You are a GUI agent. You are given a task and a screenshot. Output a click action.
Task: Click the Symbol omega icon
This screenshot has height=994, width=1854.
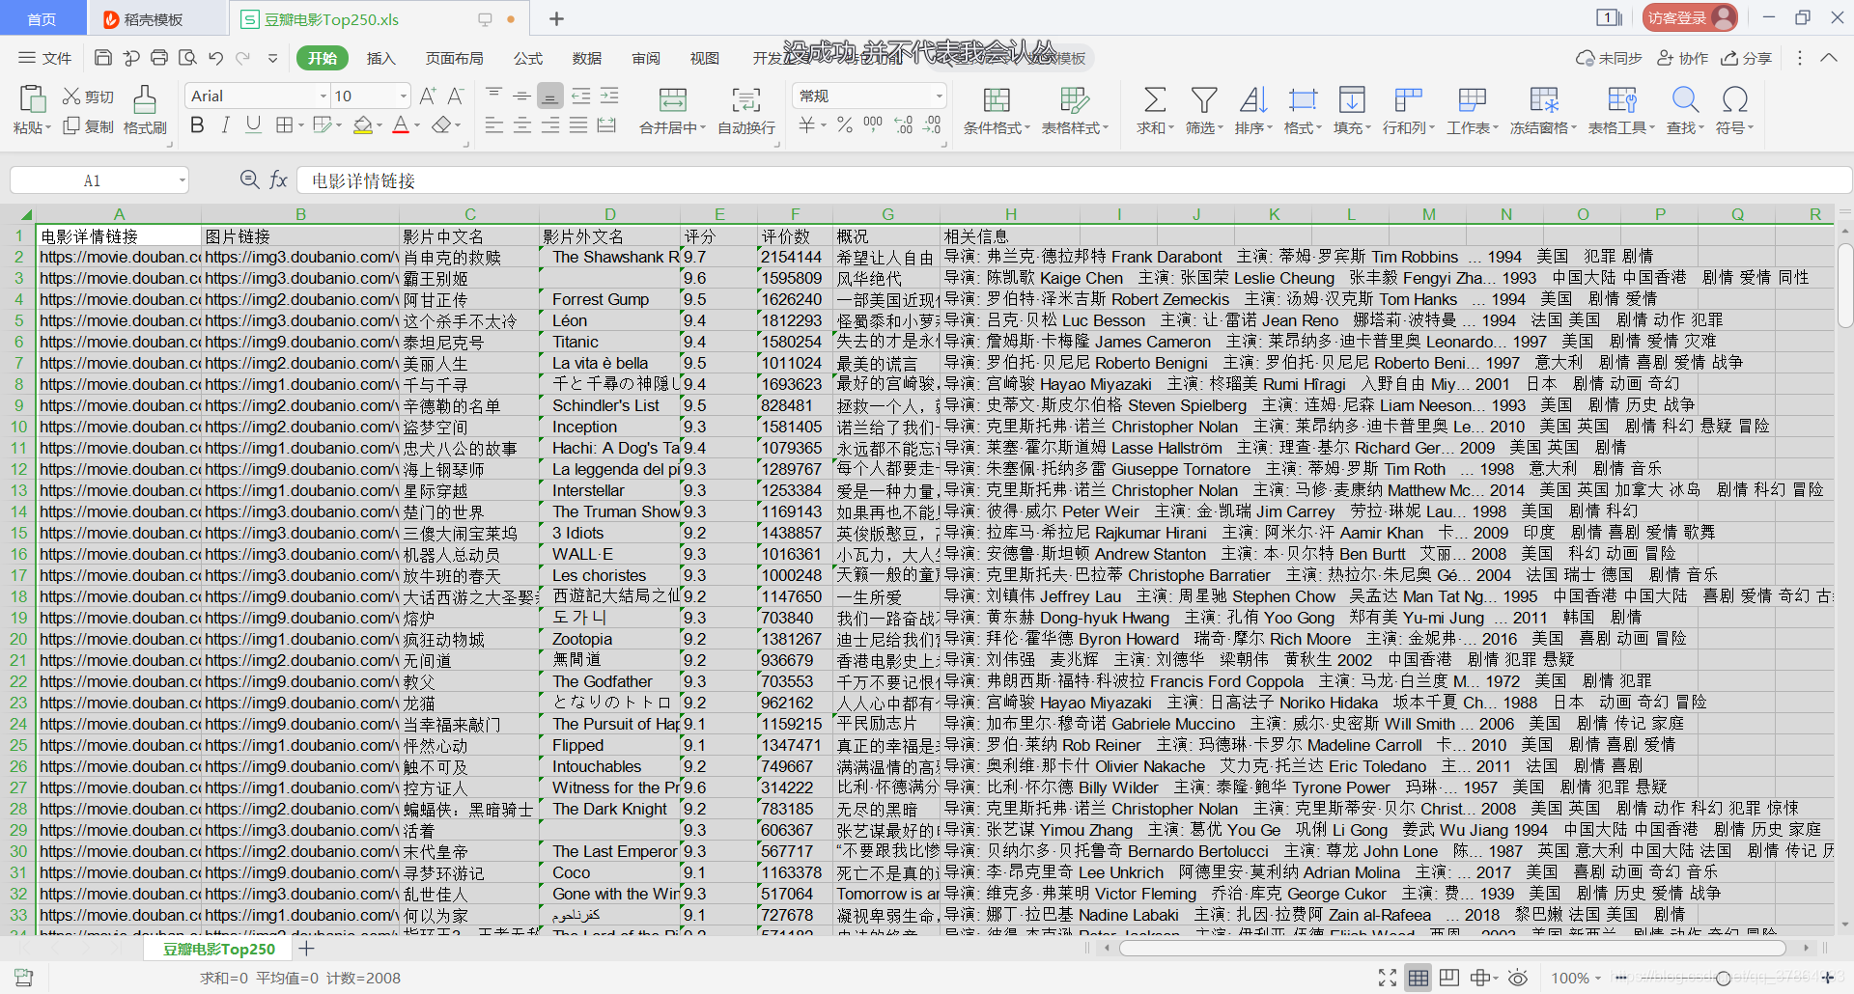click(1735, 99)
